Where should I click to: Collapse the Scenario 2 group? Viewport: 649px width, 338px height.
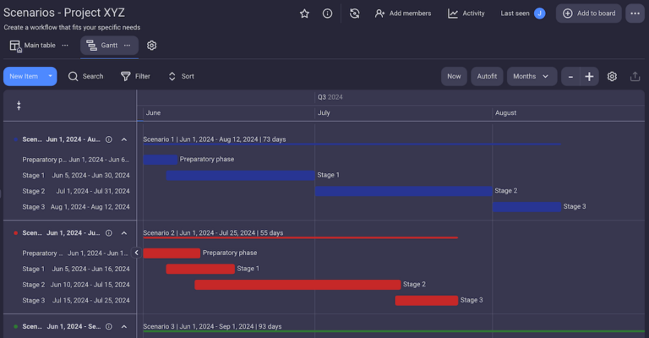coord(124,233)
